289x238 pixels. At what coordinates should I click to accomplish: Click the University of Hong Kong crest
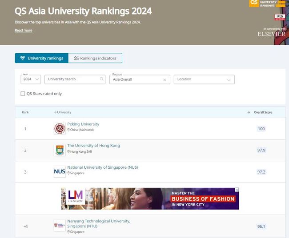[x=60, y=150]
